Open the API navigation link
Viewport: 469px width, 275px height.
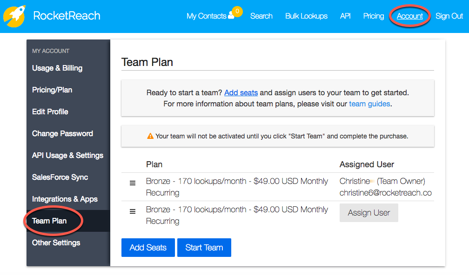[345, 16]
